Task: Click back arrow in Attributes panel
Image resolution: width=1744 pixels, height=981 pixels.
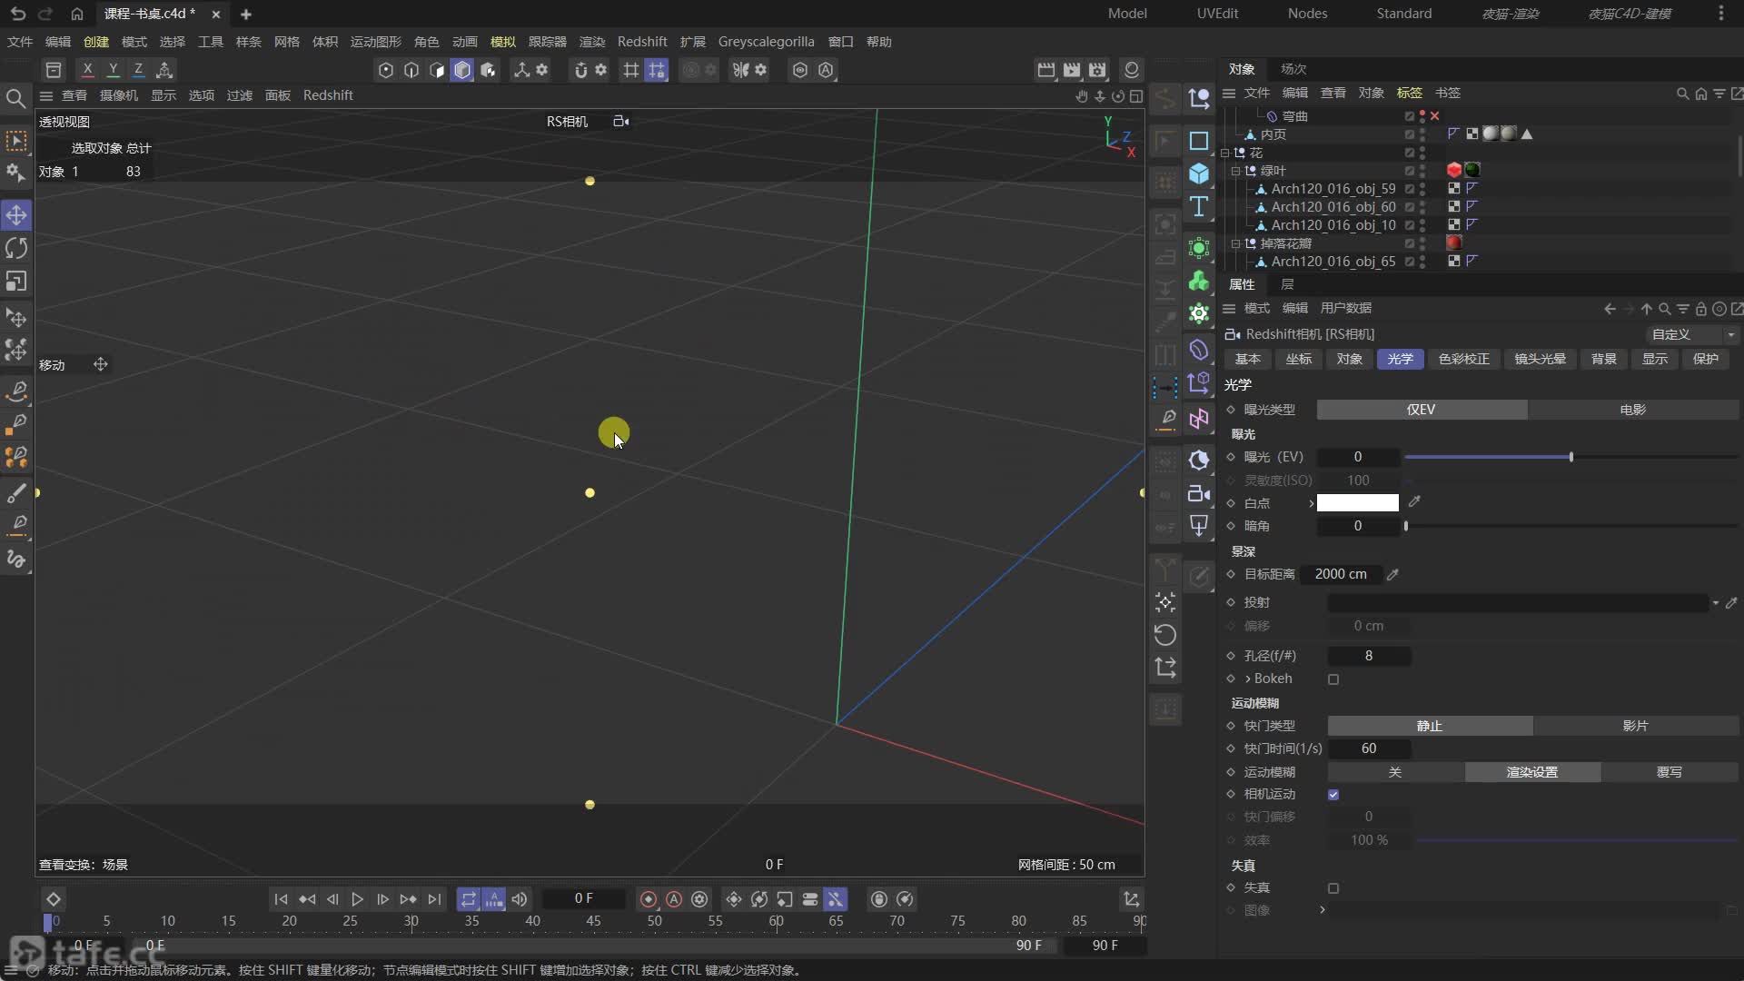Action: pyautogui.click(x=1610, y=309)
